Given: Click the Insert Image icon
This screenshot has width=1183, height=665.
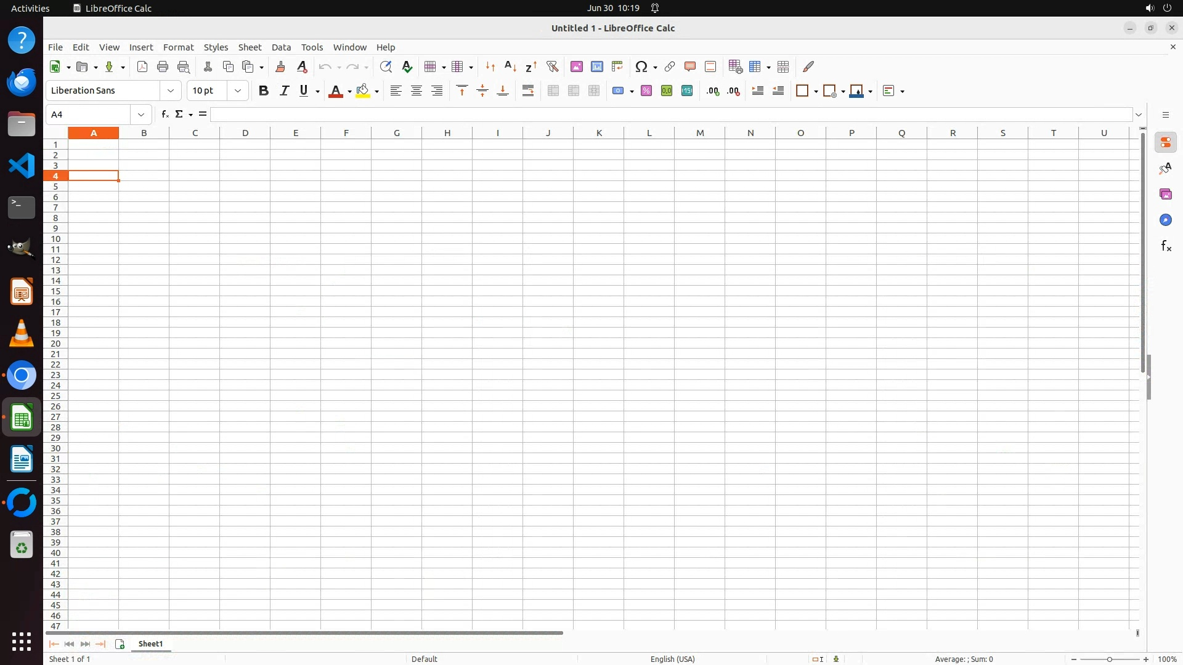Looking at the screenshot, I should (576, 66).
